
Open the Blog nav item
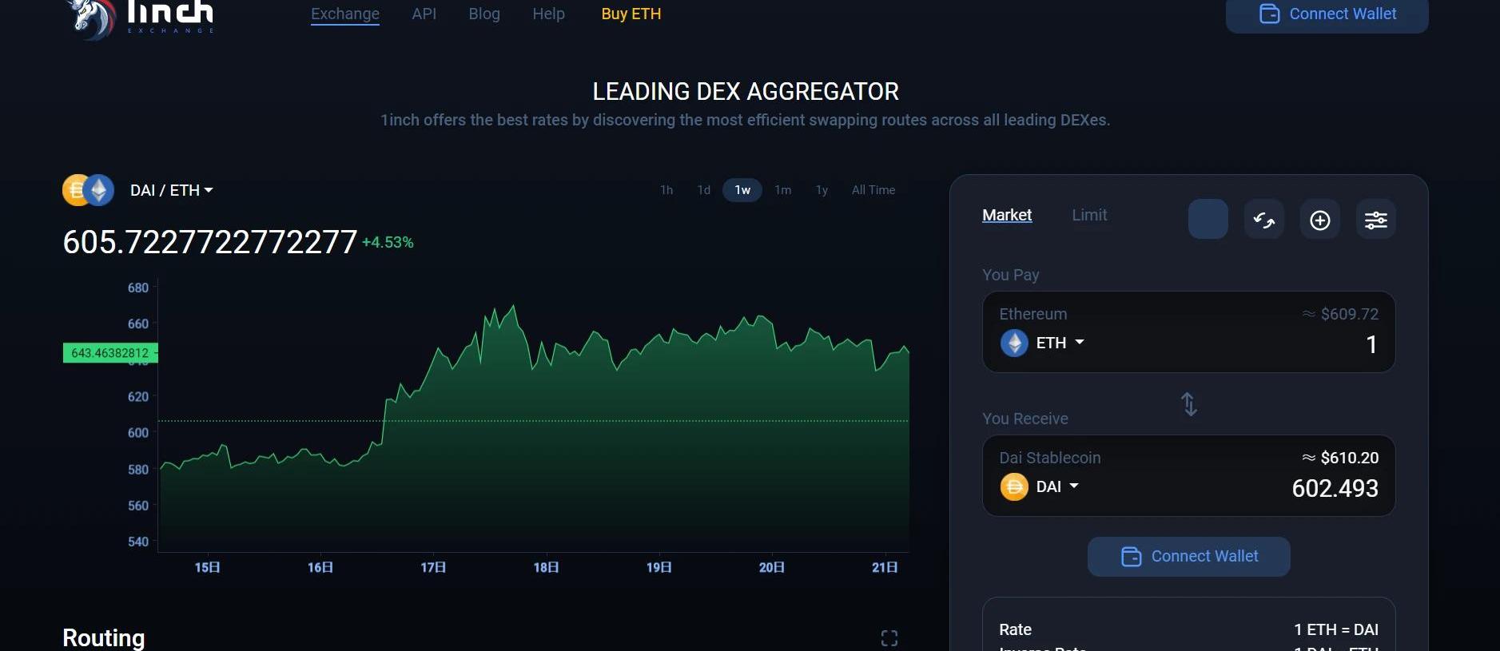pos(484,14)
